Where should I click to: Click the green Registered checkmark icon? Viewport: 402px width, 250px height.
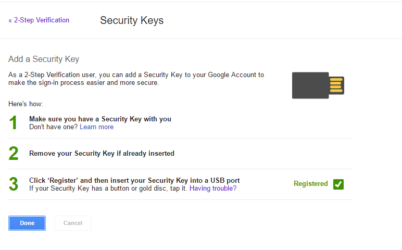[338, 184]
